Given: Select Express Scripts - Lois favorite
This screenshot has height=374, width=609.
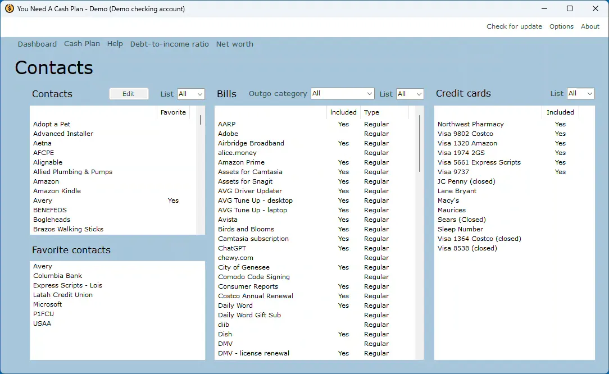Looking at the screenshot, I should point(67,285).
